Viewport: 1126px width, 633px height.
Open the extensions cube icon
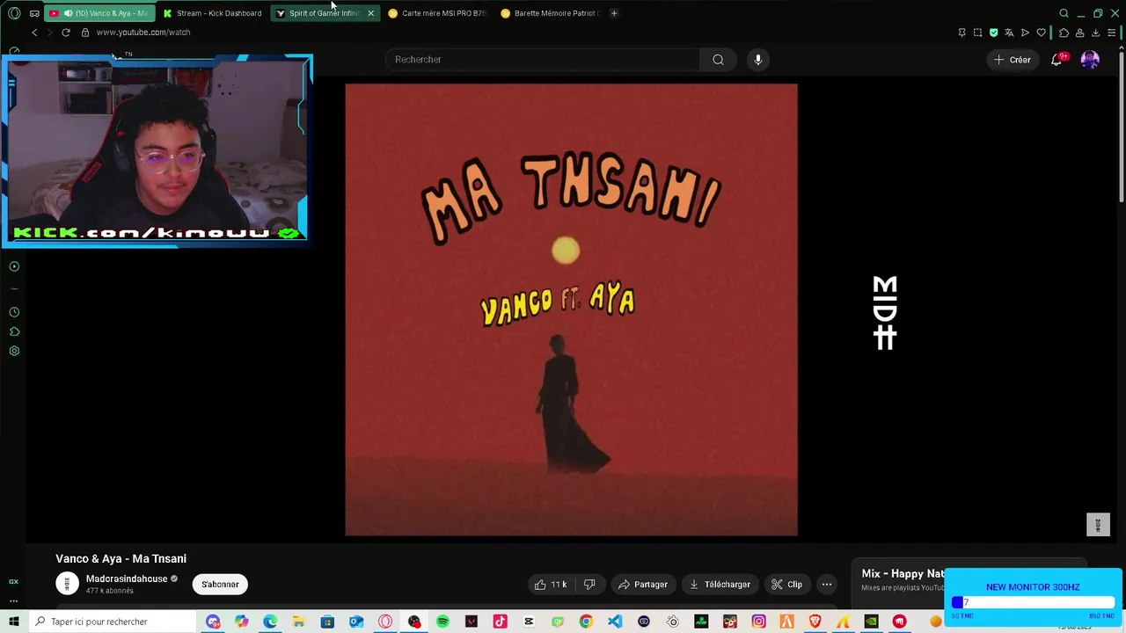[1064, 33]
